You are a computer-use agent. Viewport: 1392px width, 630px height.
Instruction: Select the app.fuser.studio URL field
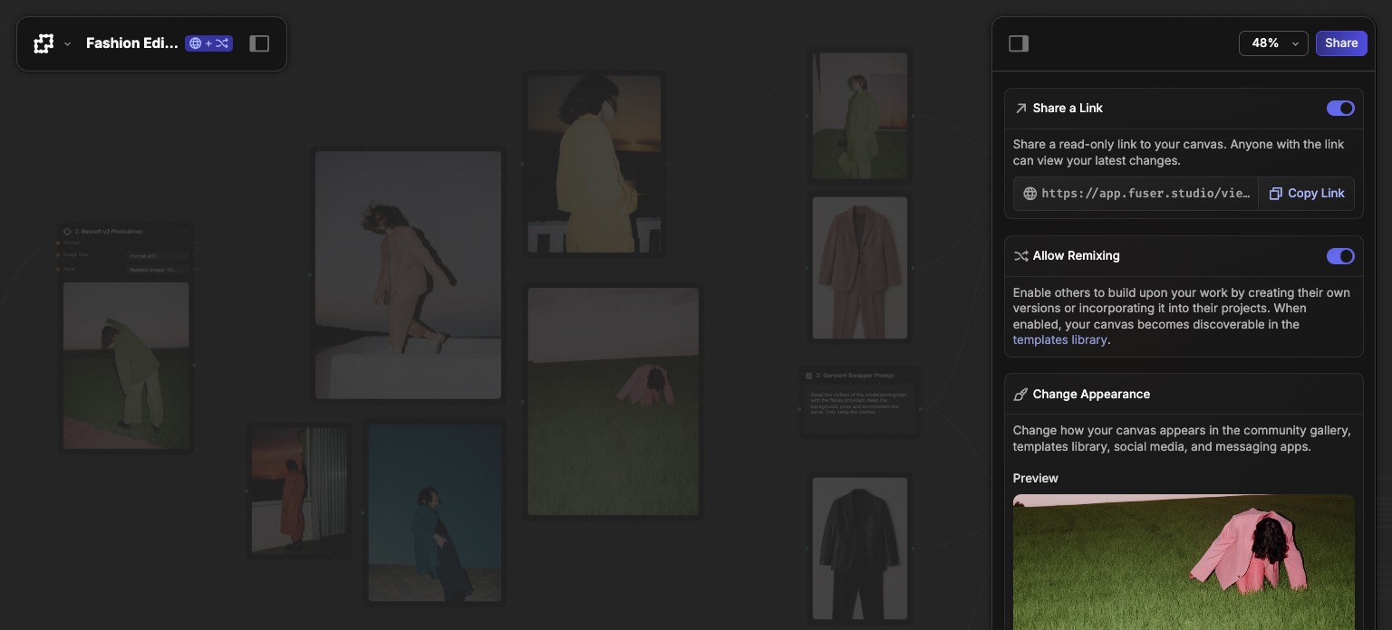click(1145, 194)
